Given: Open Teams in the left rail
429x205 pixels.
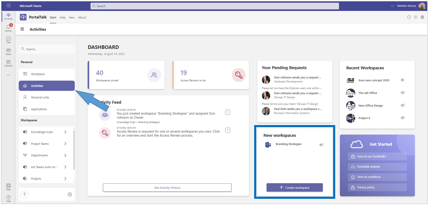Looking at the screenshot, I should [8, 51].
